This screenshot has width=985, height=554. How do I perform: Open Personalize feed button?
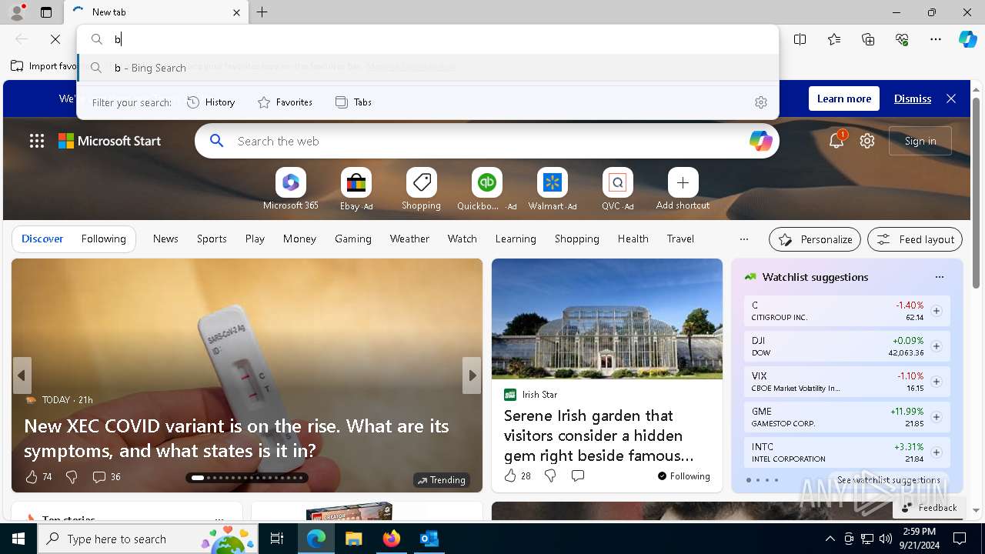[815, 239]
